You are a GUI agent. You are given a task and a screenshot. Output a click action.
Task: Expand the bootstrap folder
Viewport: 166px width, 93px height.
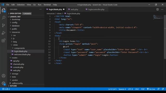click(x=16, y=19)
